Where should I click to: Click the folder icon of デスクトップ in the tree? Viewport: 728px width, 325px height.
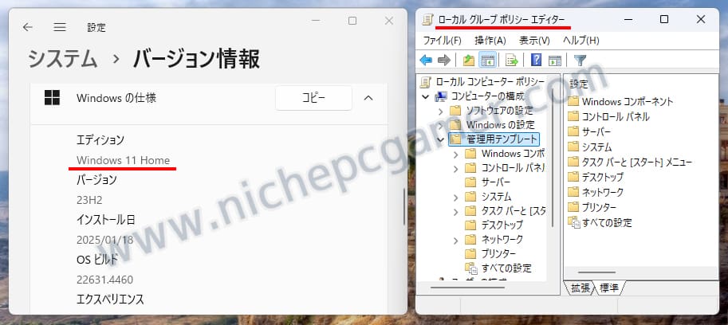coord(470,225)
